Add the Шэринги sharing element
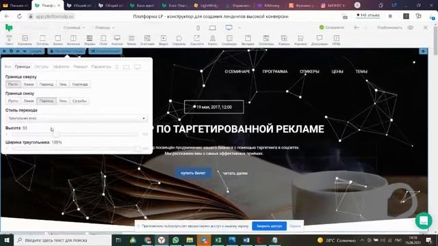Image resolution: width=438 pixels, height=246 pixels. (196, 40)
